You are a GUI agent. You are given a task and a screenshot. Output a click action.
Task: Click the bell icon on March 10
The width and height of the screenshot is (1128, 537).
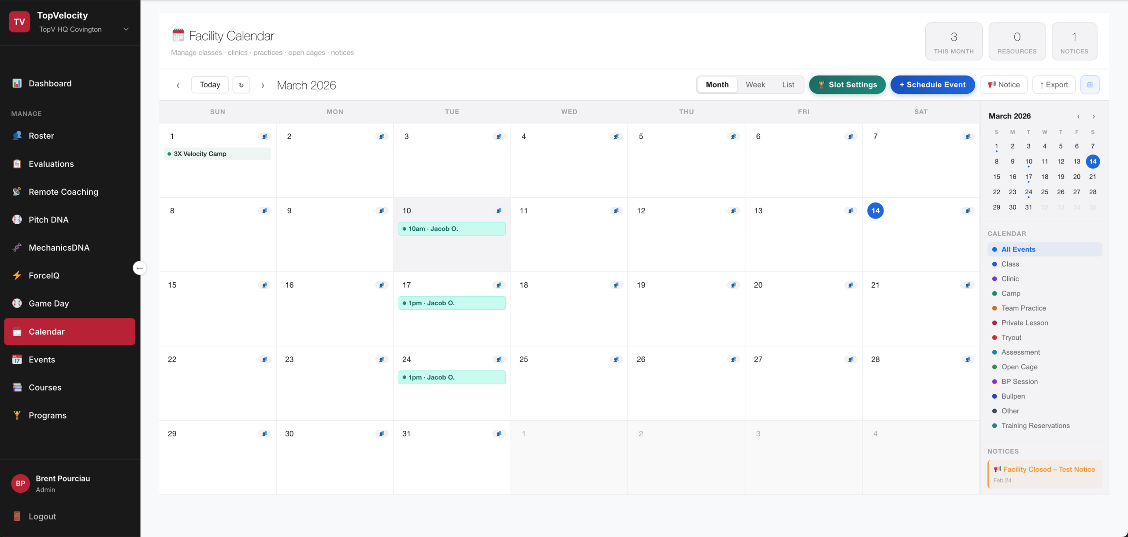(498, 211)
